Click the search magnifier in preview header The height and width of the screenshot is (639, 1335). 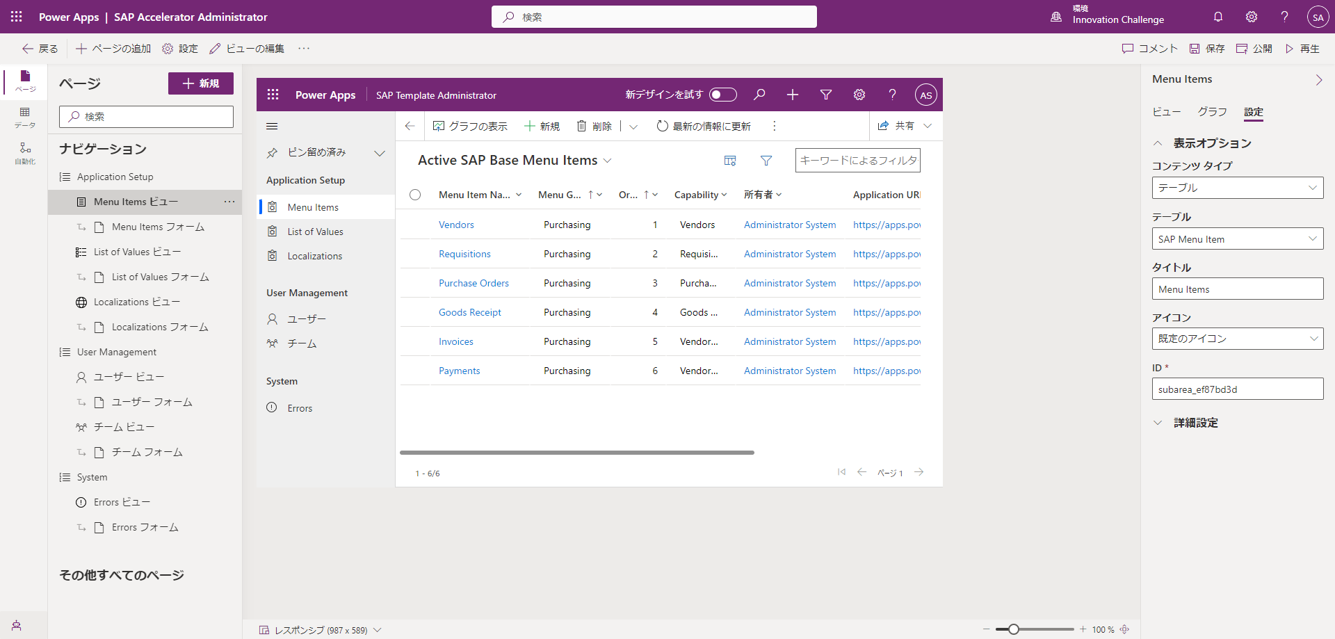click(x=759, y=95)
